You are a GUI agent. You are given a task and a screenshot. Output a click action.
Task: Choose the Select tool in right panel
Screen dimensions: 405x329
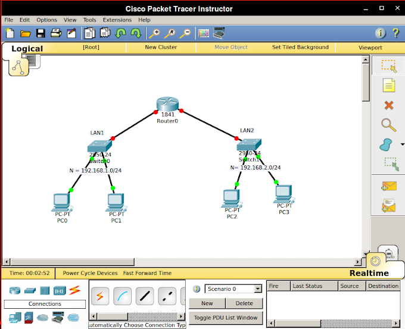coord(389,66)
